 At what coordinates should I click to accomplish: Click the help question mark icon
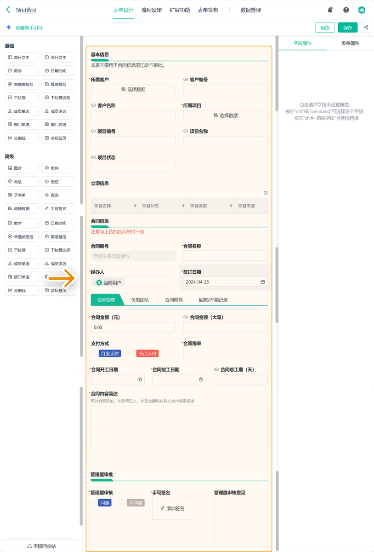click(346, 9)
